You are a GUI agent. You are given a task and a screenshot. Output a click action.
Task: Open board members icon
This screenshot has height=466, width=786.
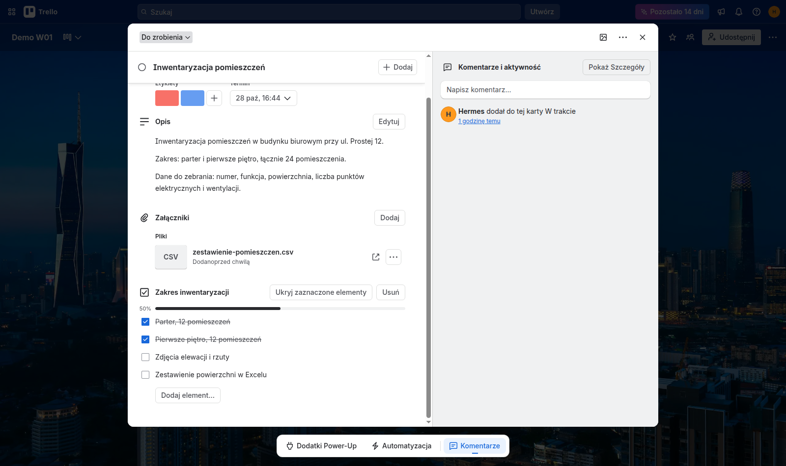[690, 37]
